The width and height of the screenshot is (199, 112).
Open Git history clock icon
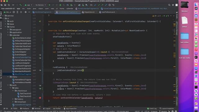click(x=110, y=5)
